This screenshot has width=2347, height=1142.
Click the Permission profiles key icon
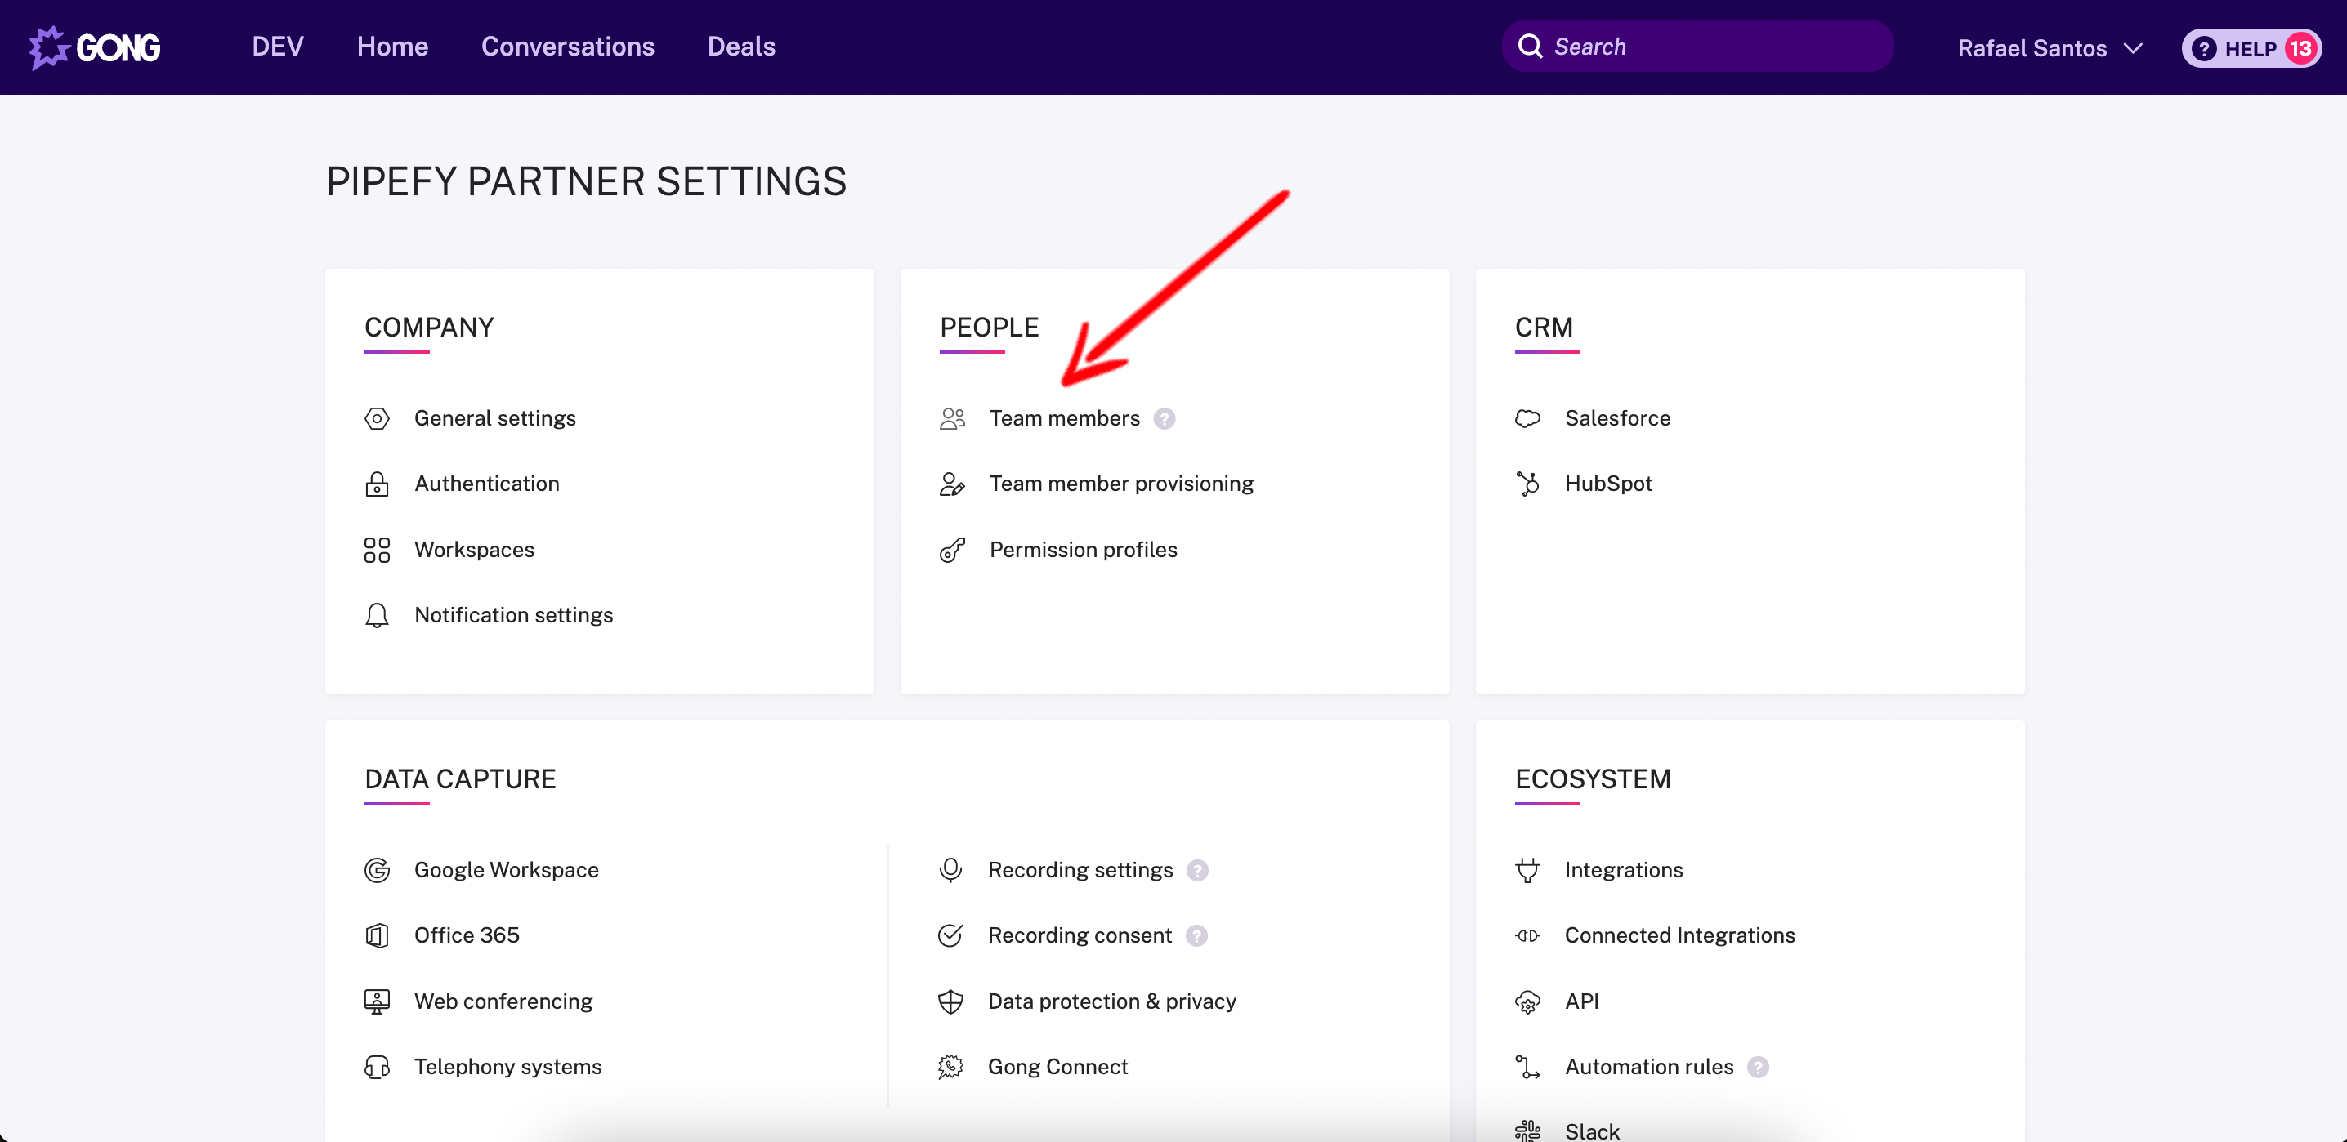coord(951,550)
